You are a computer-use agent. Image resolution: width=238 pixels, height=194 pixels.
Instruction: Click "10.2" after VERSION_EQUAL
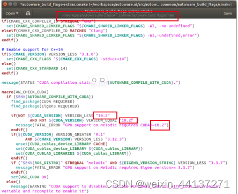(x=127, y=120)
